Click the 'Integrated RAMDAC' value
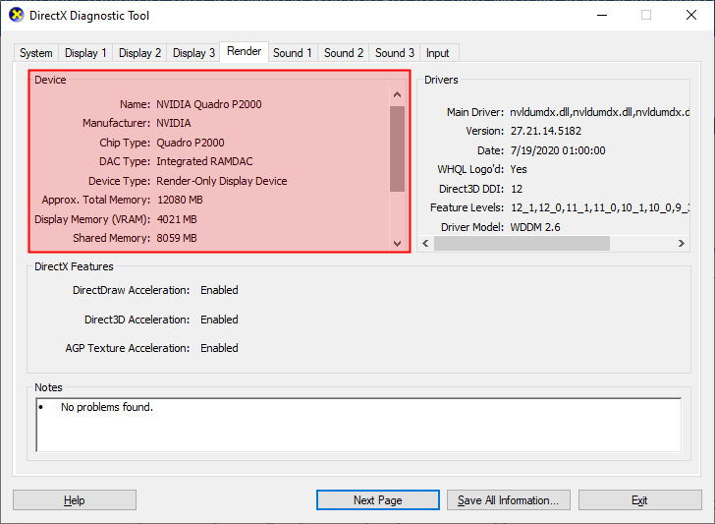The height and width of the screenshot is (524, 715). pos(204,161)
